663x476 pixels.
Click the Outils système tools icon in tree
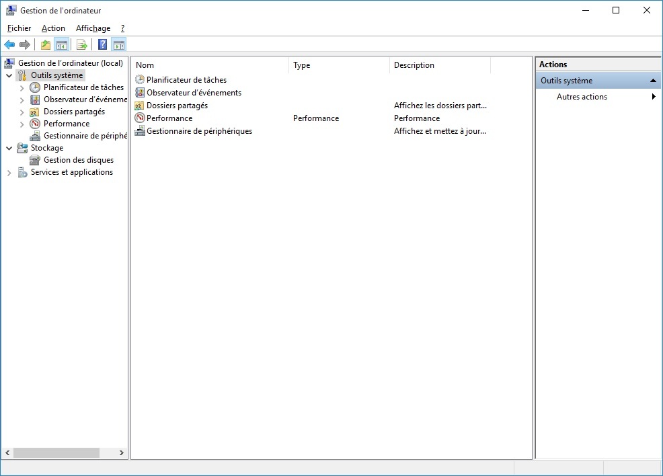coord(22,76)
